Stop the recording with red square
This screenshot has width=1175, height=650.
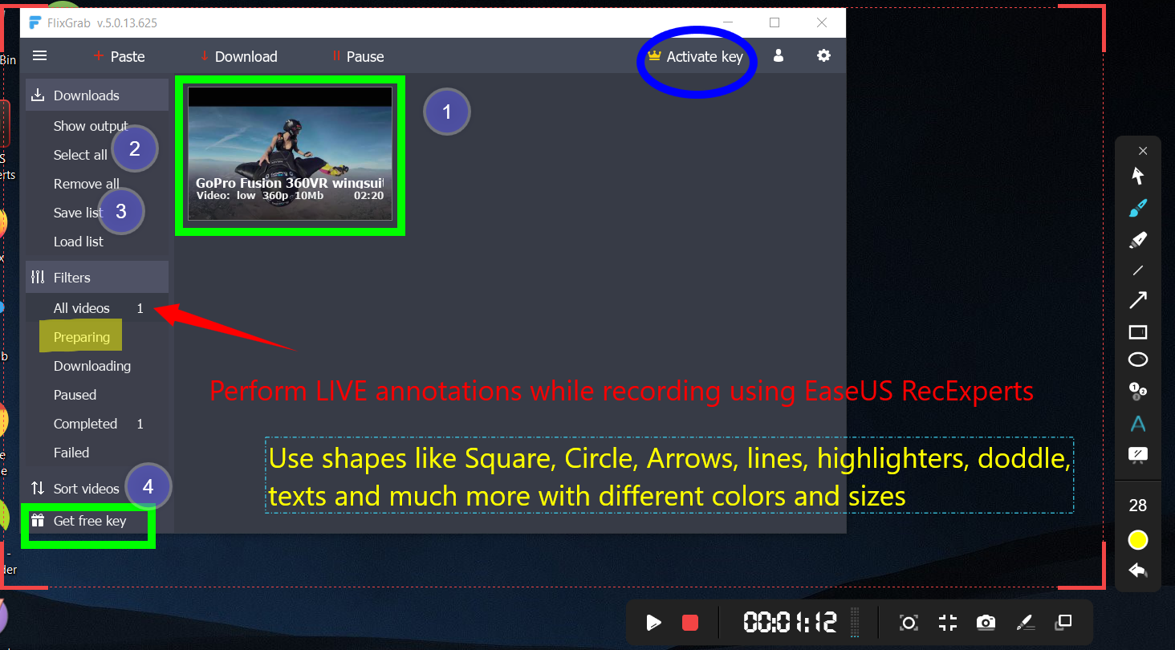(690, 623)
